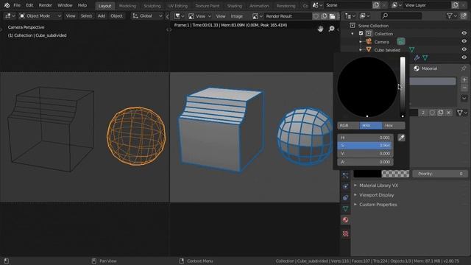Click the Camera object icon in outliner
The width and height of the screenshot is (471, 265).
pyautogui.click(x=369, y=41)
